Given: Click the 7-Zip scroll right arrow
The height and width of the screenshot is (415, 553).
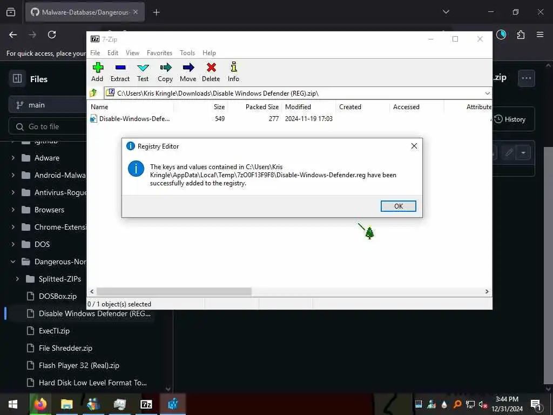Looking at the screenshot, I should point(487,291).
